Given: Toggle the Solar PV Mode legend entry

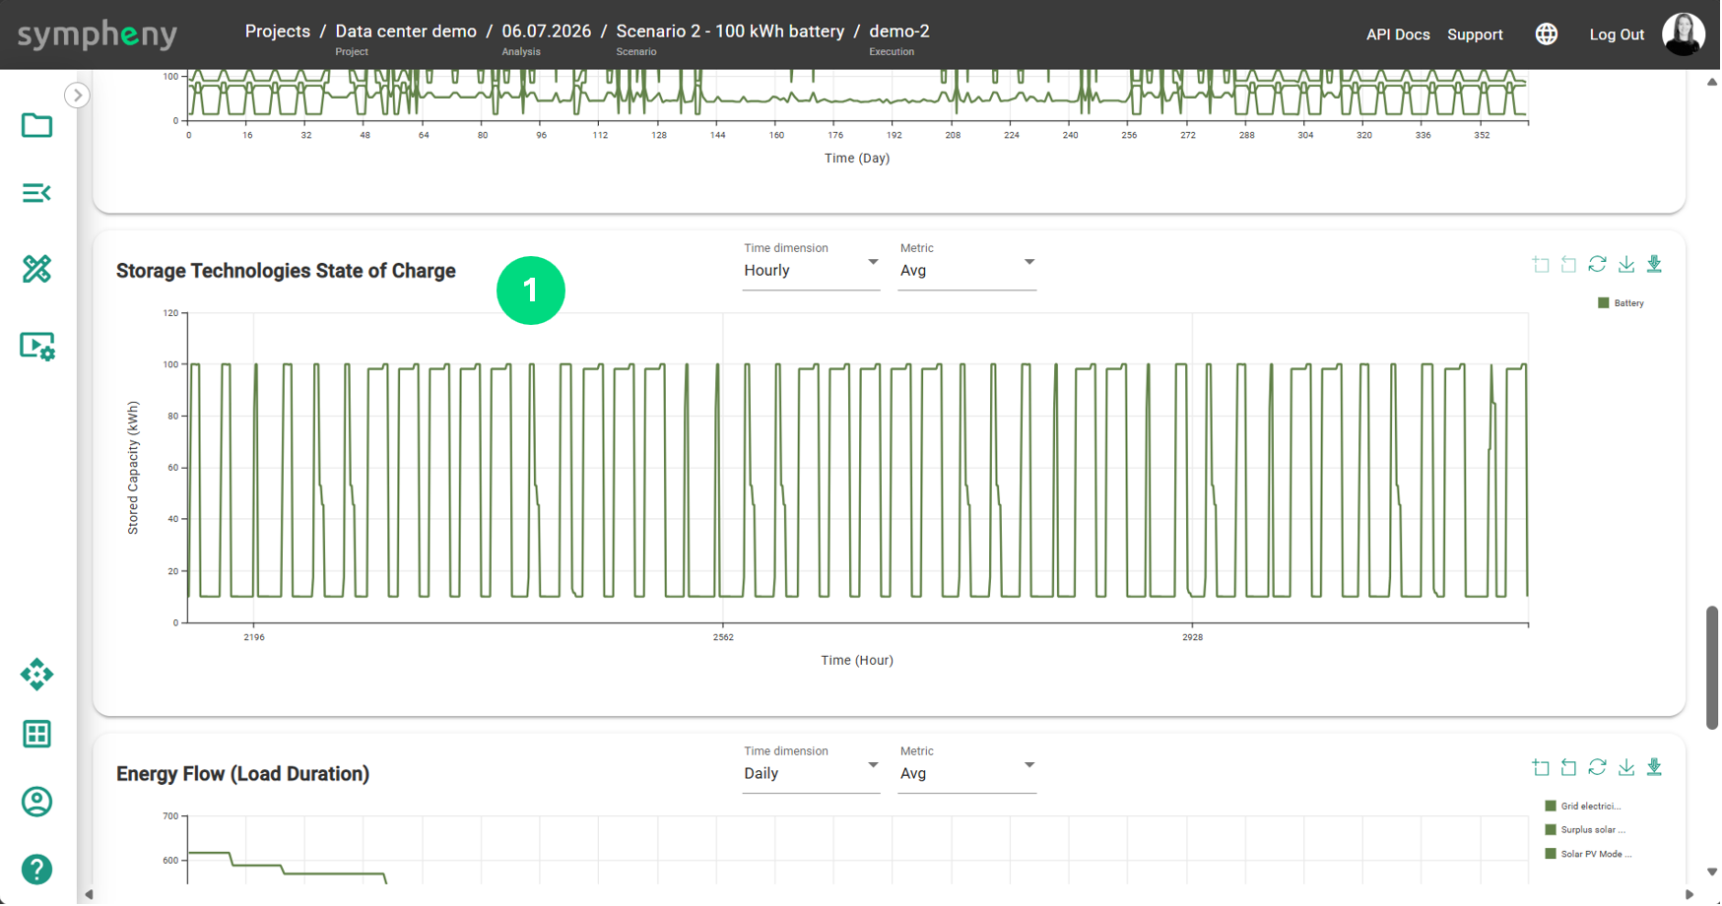Looking at the screenshot, I should click(1589, 855).
